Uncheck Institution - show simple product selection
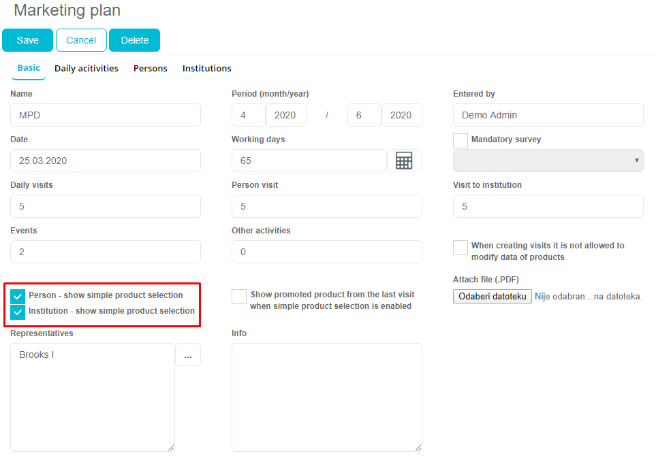This screenshot has width=656, height=460. pos(18,312)
